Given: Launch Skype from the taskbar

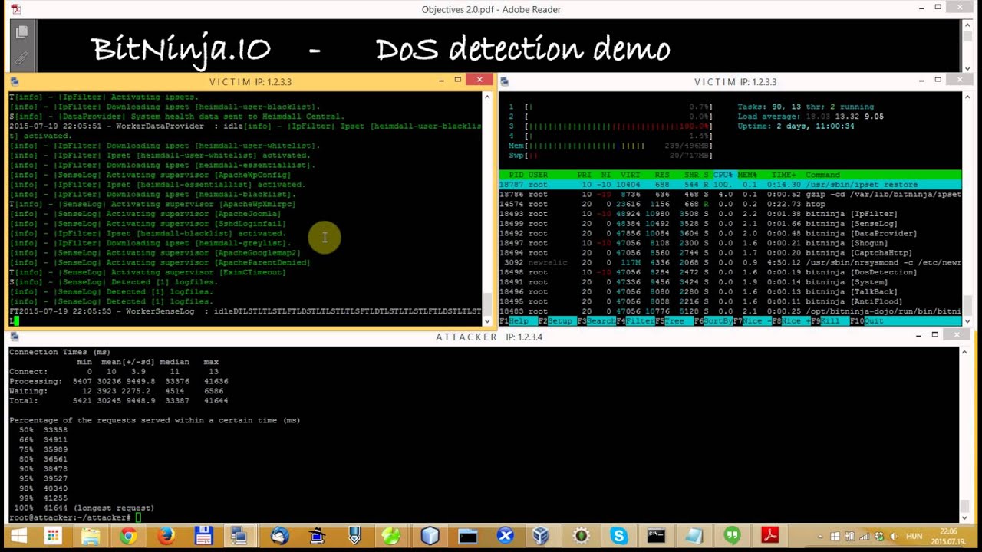Looking at the screenshot, I should pyautogui.click(x=618, y=536).
